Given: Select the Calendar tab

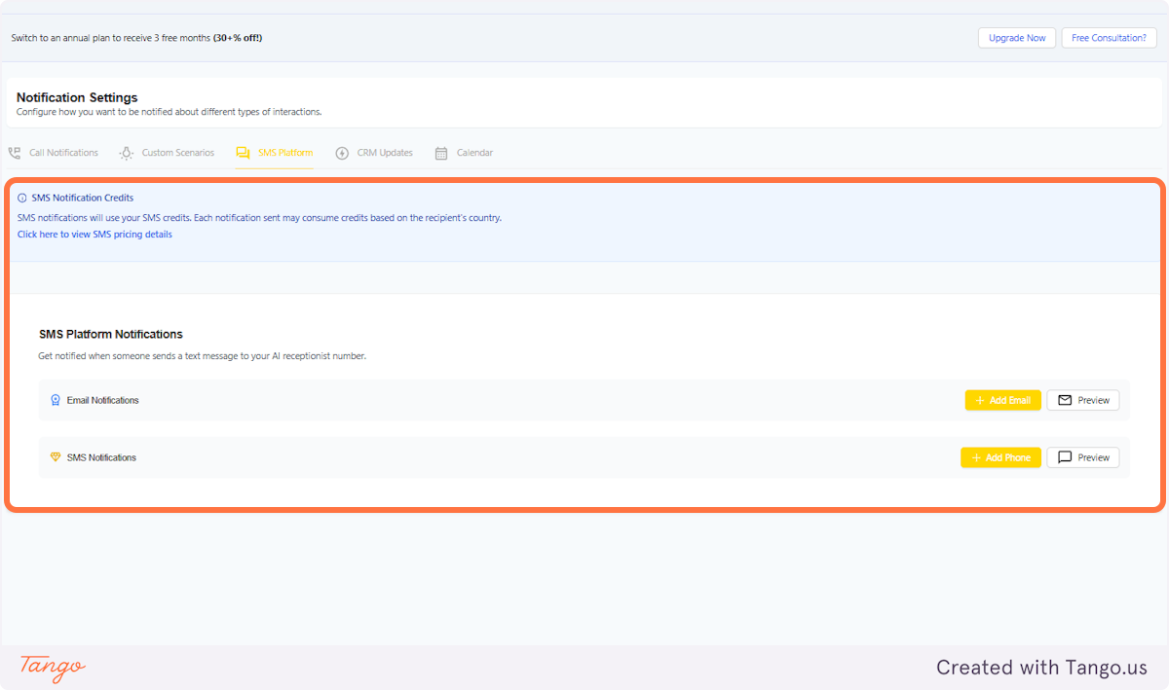Looking at the screenshot, I should [474, 153].
